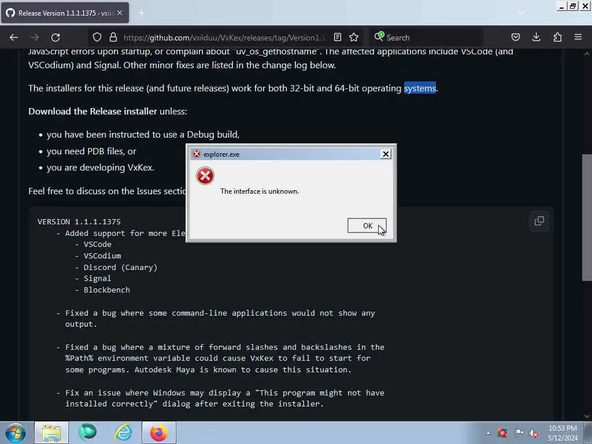Click the red error icon in dialog body
Viewport: 592px width, 444px height.
pos(205,176)
